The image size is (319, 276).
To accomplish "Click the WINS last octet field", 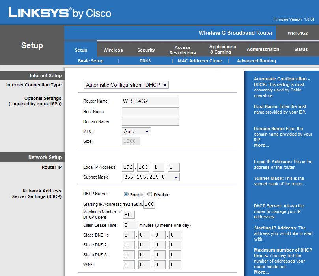I will 175,265.
